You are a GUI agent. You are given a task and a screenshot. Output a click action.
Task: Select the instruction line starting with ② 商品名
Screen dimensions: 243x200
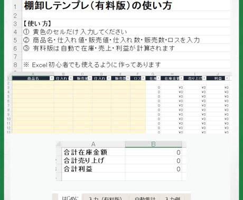click(x=126, y=40)
